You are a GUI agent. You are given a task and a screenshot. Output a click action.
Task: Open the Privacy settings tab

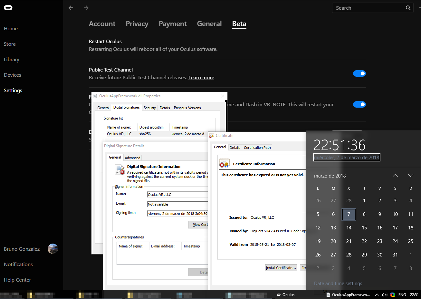coord(137,24)
